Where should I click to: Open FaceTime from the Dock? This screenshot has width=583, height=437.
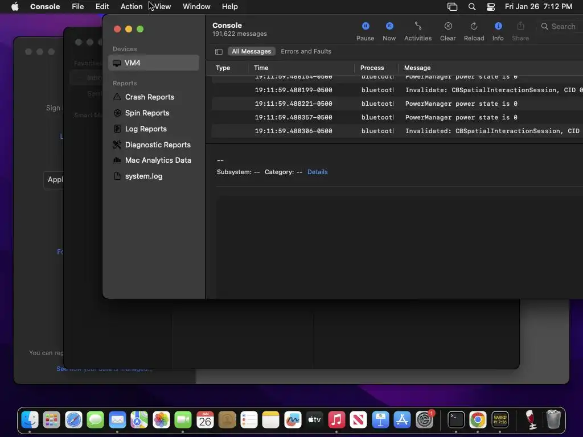[x=183, y=420]
